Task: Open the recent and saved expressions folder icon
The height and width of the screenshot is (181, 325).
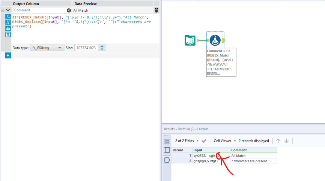Action: click(x=8, y=28)
